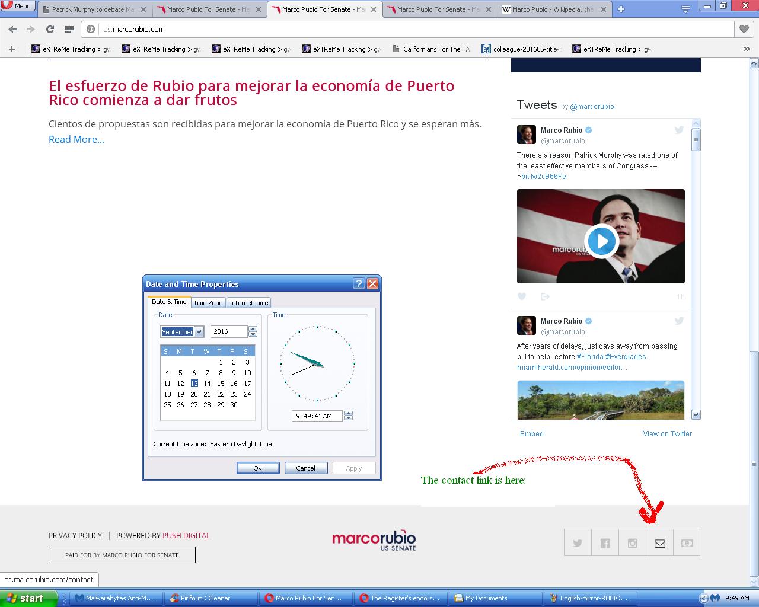
Task: Open the Privacy Policy footer link
Action: coord(75,535)
